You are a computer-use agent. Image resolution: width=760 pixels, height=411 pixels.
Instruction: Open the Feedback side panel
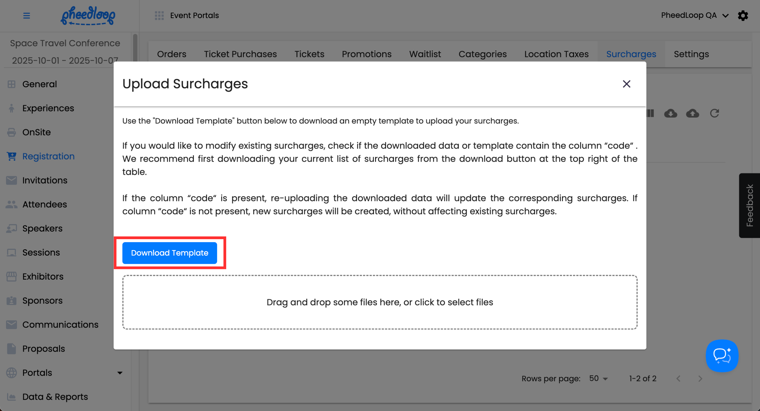pos(749,206)
